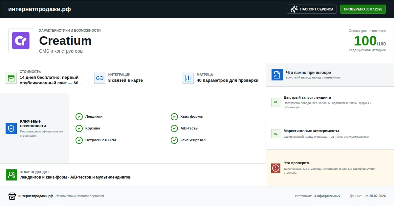394x206 pixels.
Task: Click the на 30.07.2026 data date
Action: click(375, 196)
